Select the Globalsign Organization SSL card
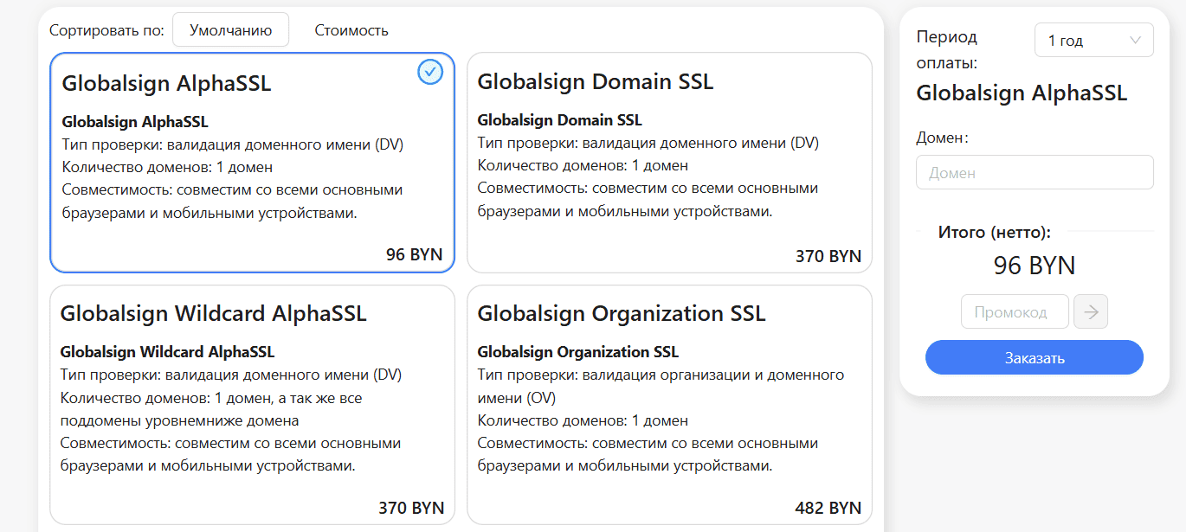Viewport: 1186px width, 532px height. point(669,405)
